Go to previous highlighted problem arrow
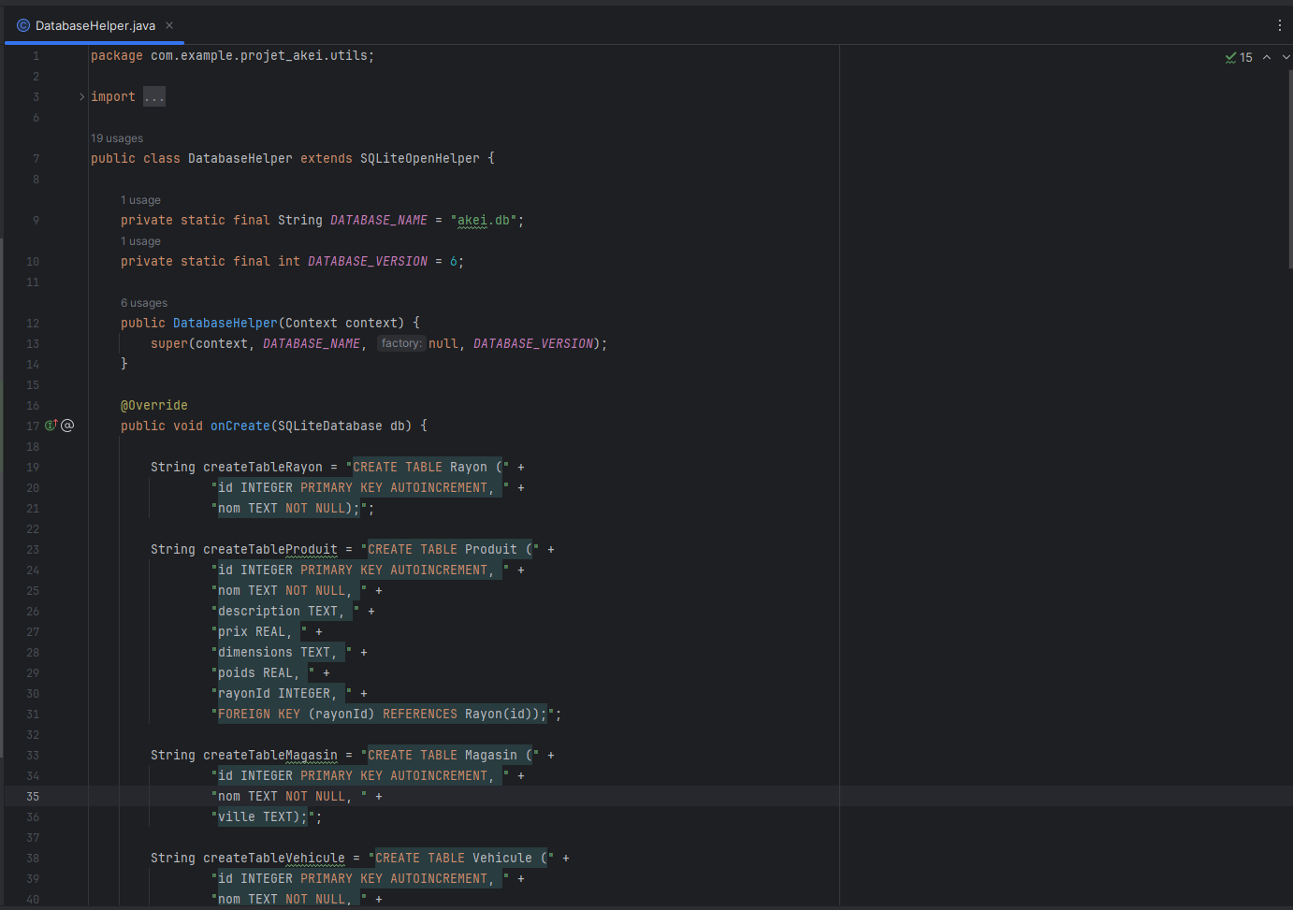This screenshot has width=1293, height=910. pyautogui.click(x=1267, y=57)
